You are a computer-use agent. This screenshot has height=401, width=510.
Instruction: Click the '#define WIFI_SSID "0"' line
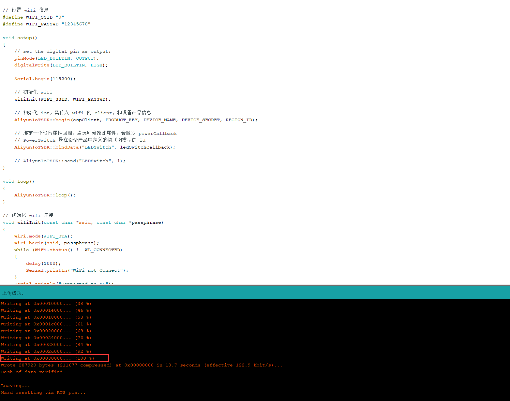pos(34,17)
